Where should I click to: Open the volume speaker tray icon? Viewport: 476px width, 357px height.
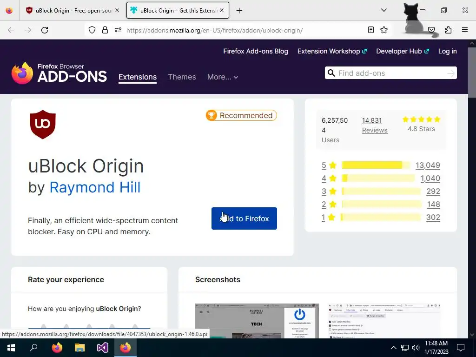[x=416, y=348]
